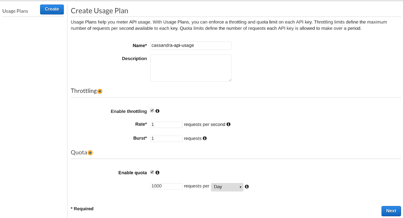Uncheck the Enable throttling checkbox

pos(152,111)
